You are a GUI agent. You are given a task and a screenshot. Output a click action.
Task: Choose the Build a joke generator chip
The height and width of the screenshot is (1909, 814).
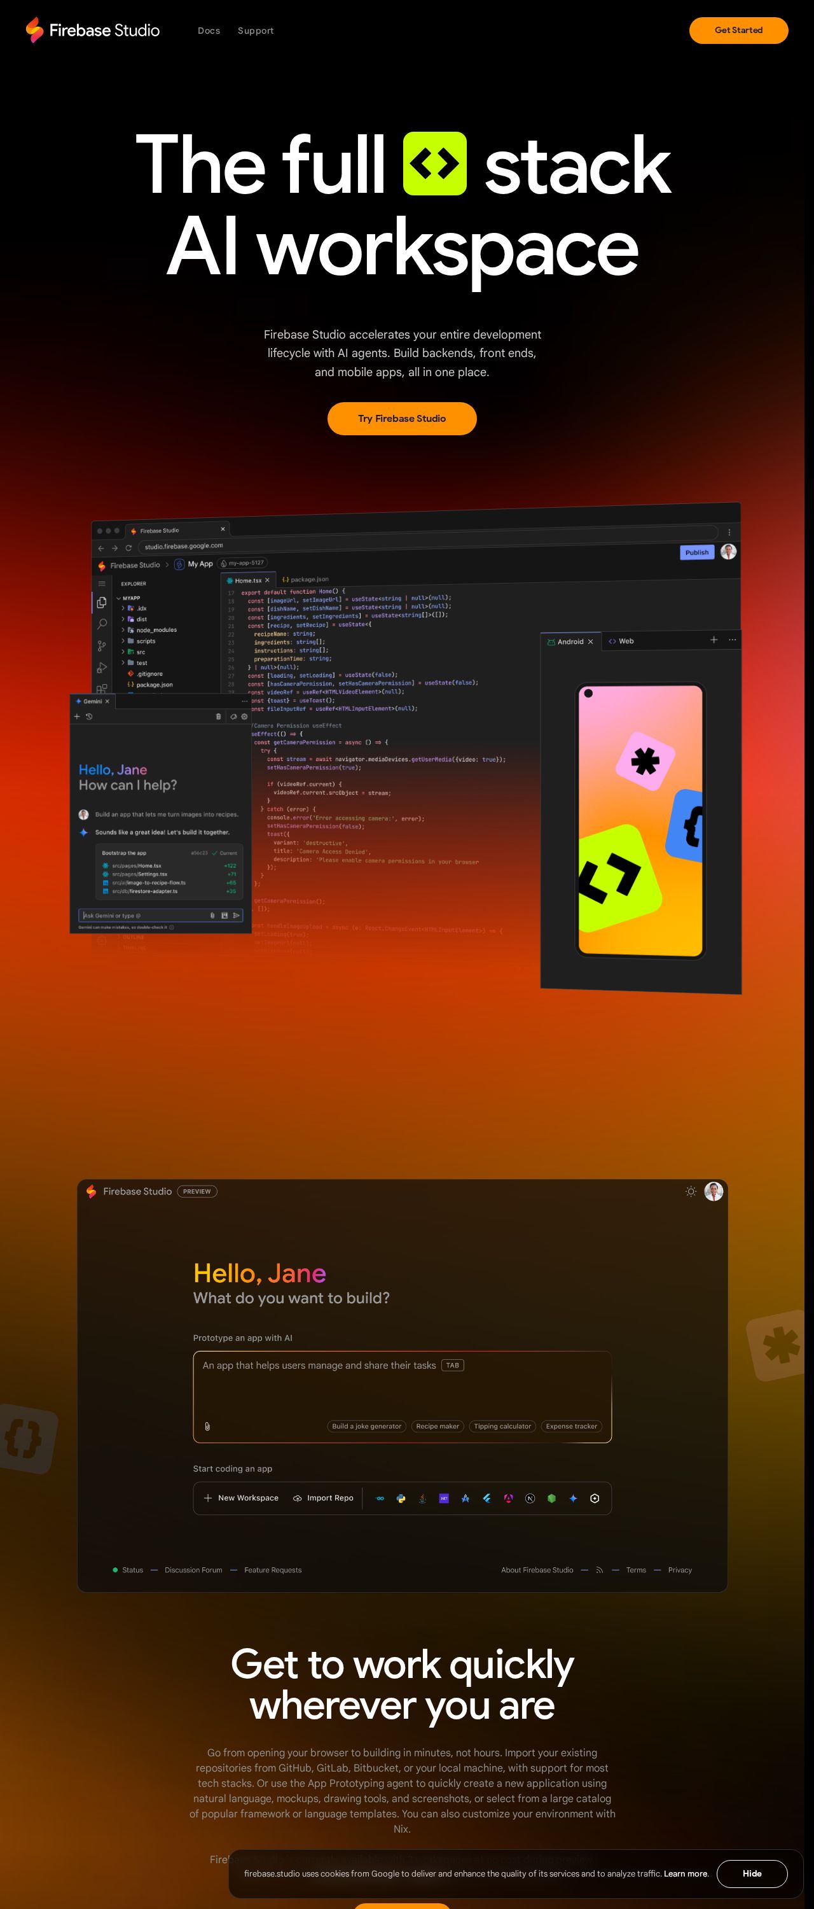[x=367, y=1427]
